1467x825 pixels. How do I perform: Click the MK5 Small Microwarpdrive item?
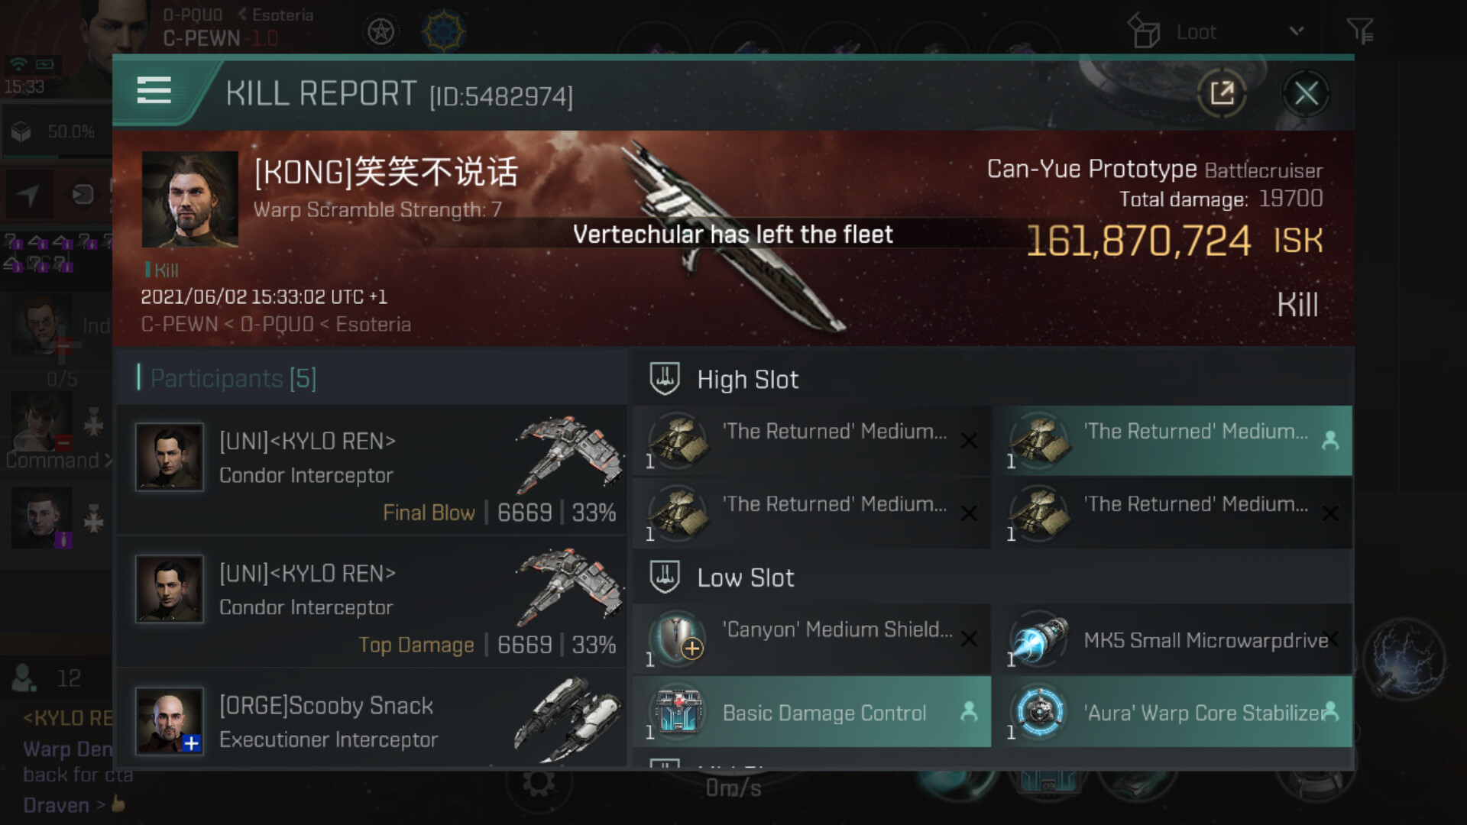tap(1177, 639)
